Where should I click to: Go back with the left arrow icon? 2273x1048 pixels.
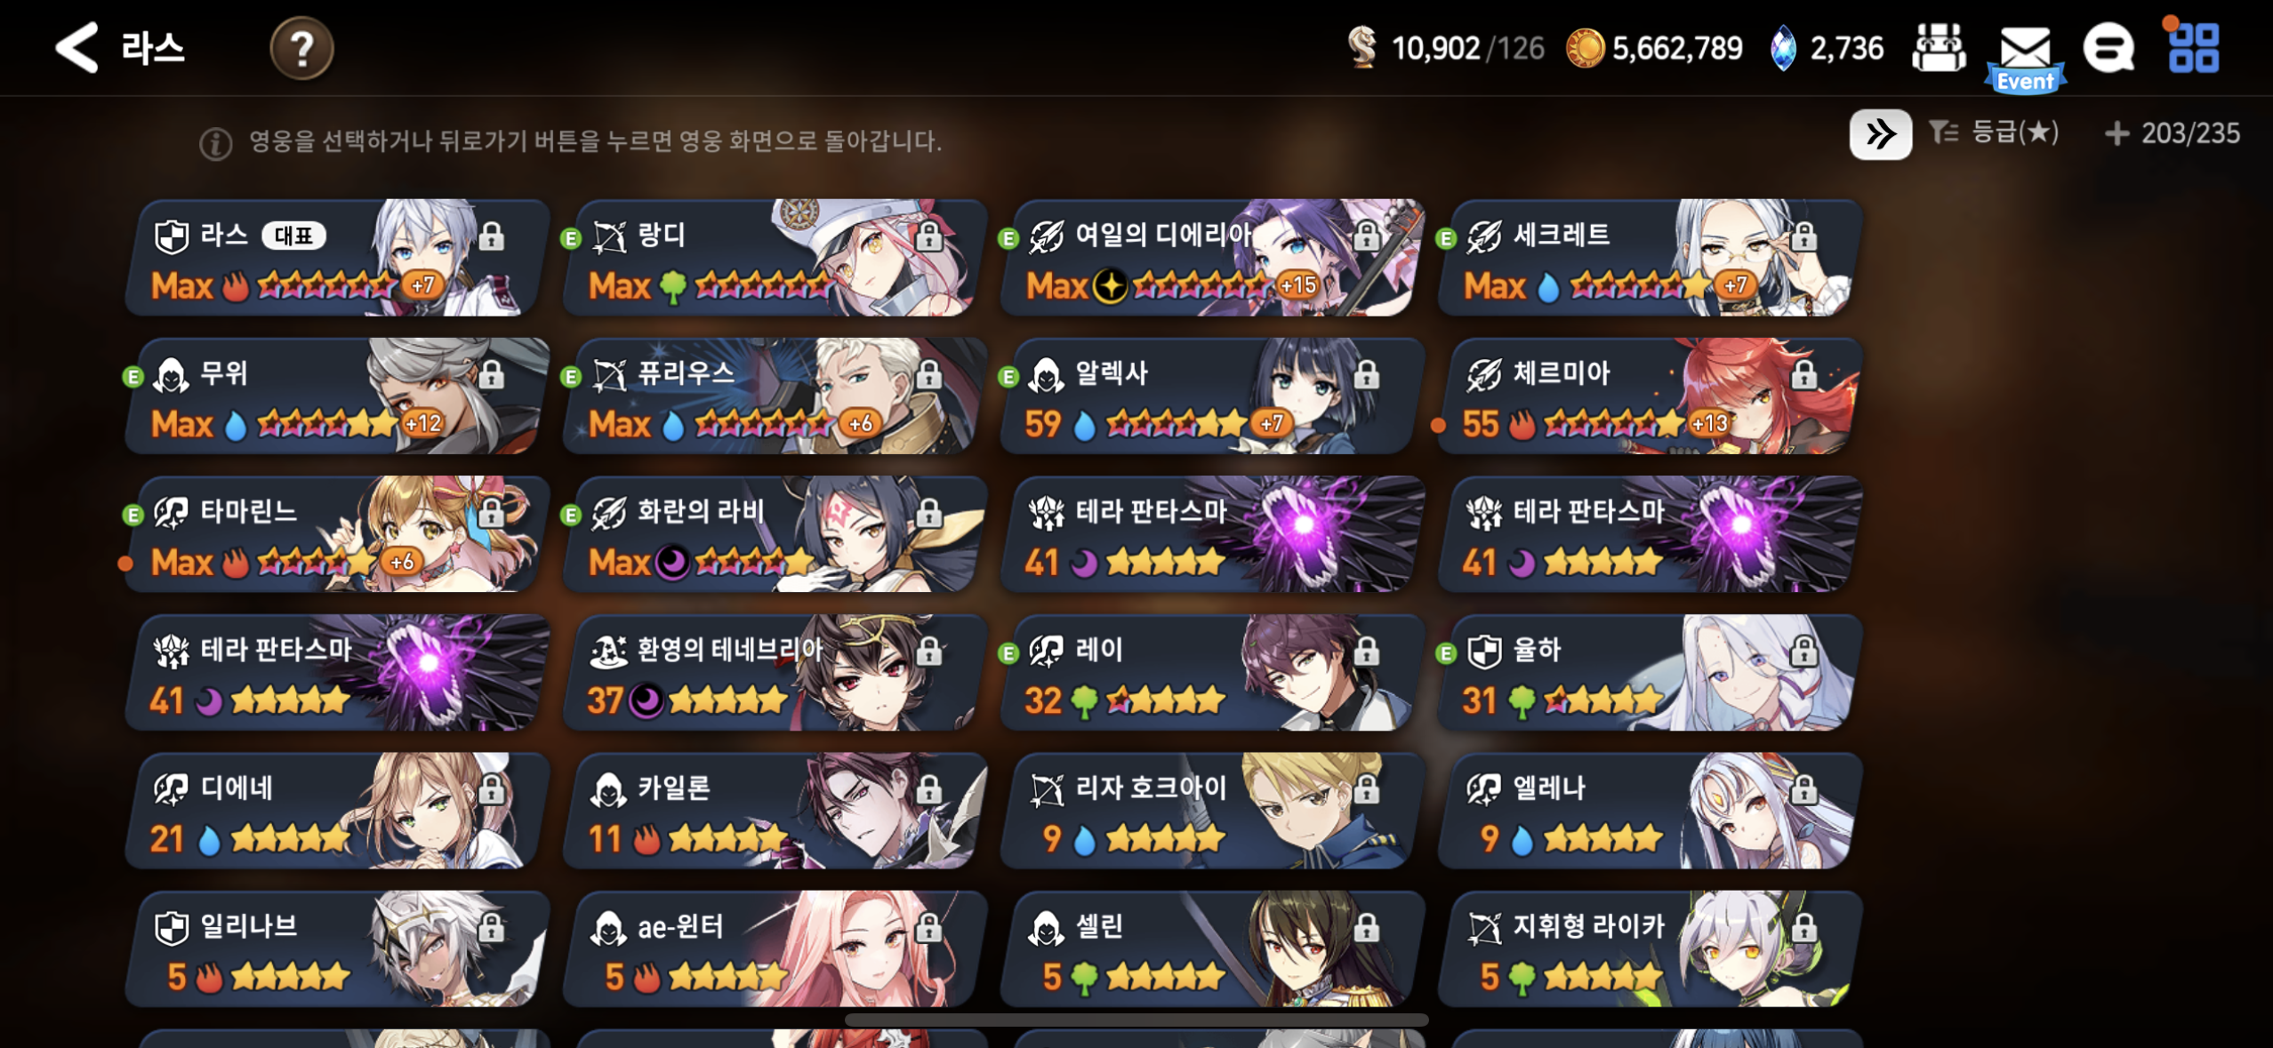[x=76, y=47]
